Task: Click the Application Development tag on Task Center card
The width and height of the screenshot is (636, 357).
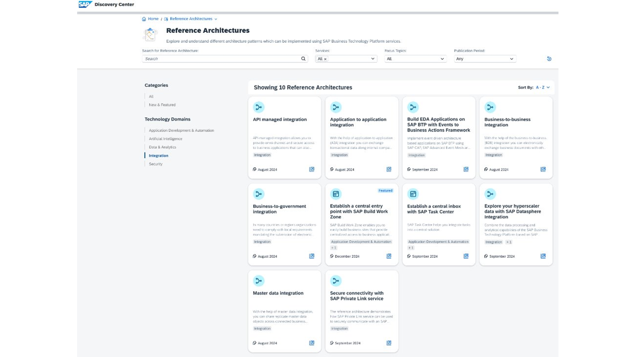Action: (438, 242)
